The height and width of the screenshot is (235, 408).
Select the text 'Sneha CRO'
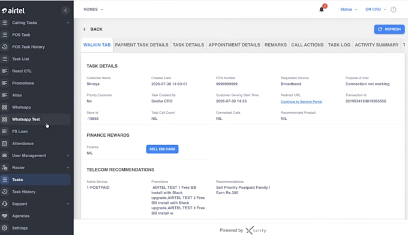tap(162, 101)
